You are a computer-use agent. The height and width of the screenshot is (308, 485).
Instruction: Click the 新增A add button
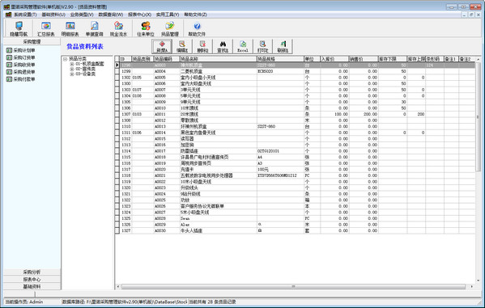(162, 46)
